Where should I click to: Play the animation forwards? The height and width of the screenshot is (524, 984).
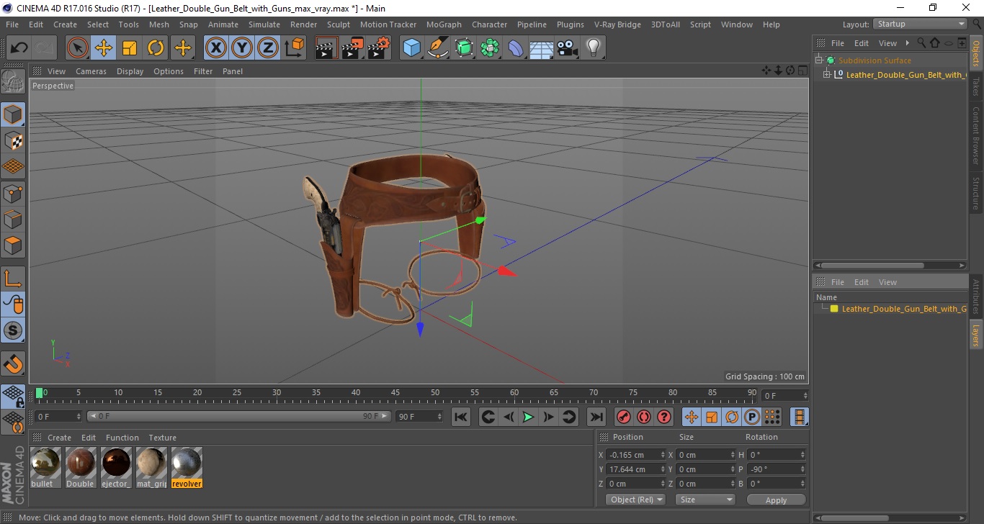coord(528,417)
